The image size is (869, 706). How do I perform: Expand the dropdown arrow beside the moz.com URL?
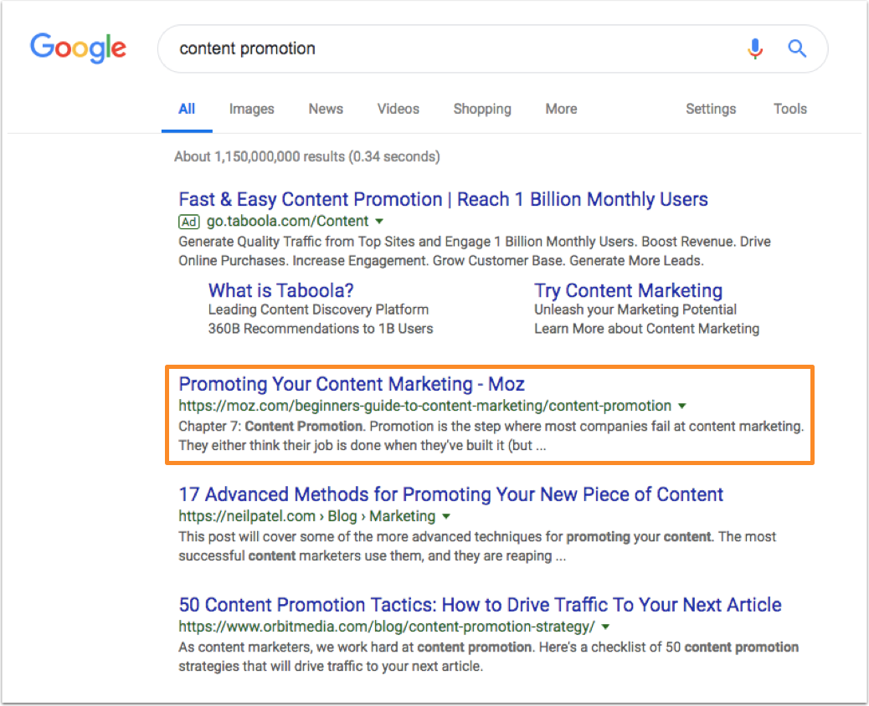click(x=682, y=406)
